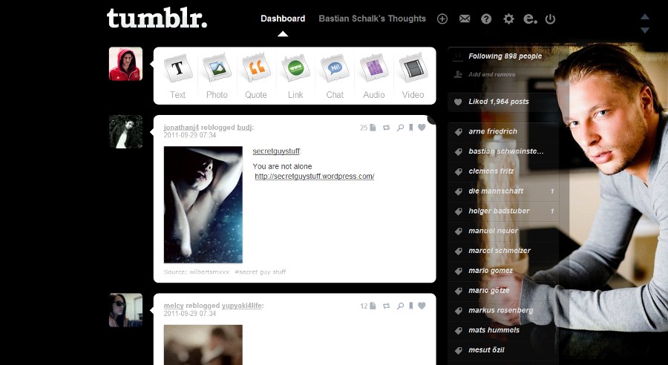Viewport: 668px width, 365px height.
Task: Select markus rosenberg tracked tag
Action: (x=503, y=310)
